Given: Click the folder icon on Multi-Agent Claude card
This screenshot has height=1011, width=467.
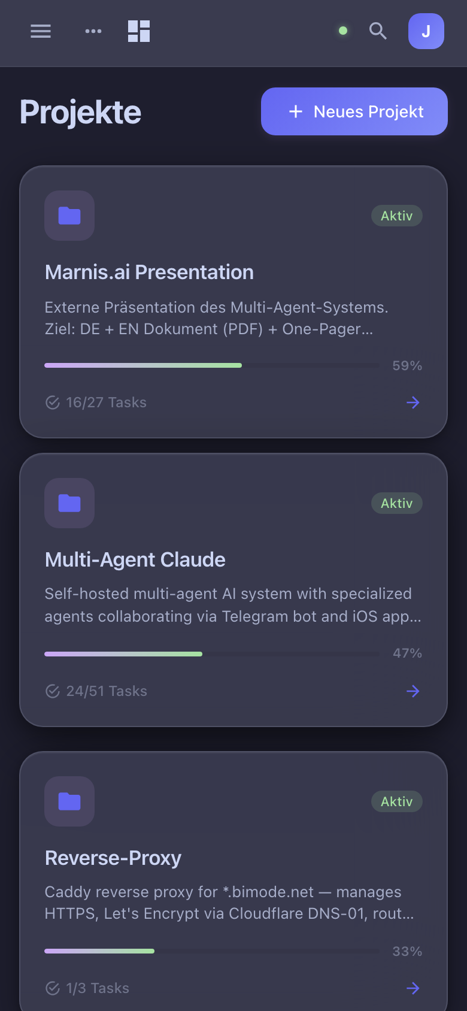Looking at the screenshot, I should tap(69, 503).
